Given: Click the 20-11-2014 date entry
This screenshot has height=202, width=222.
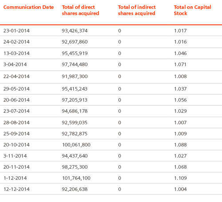Looking at the screenshot, I should coord(16,167).
